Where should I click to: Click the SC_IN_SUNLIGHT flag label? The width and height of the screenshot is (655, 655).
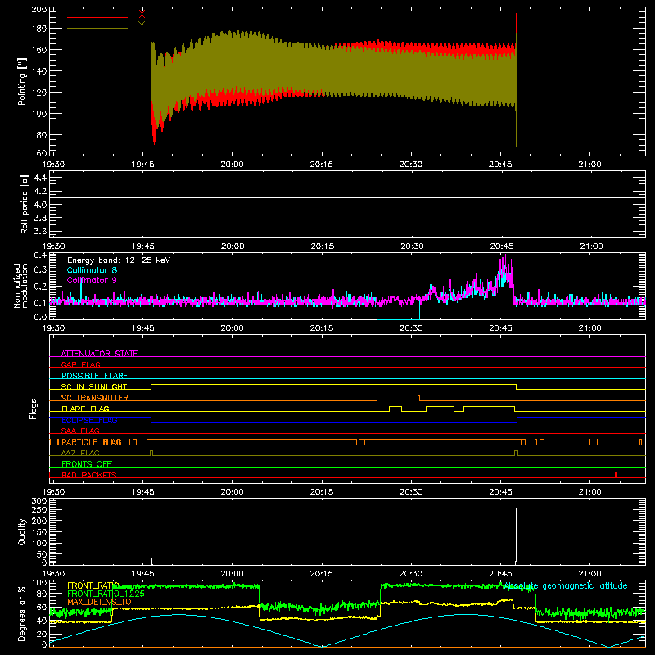(x=94, y=386)
